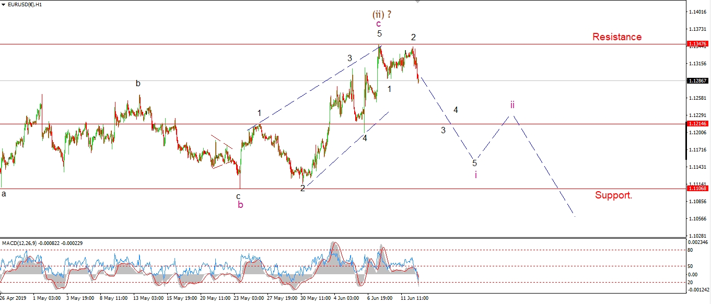Click the EURUSD(€),H1 chart title
The image size is (711, 304).
25,5
